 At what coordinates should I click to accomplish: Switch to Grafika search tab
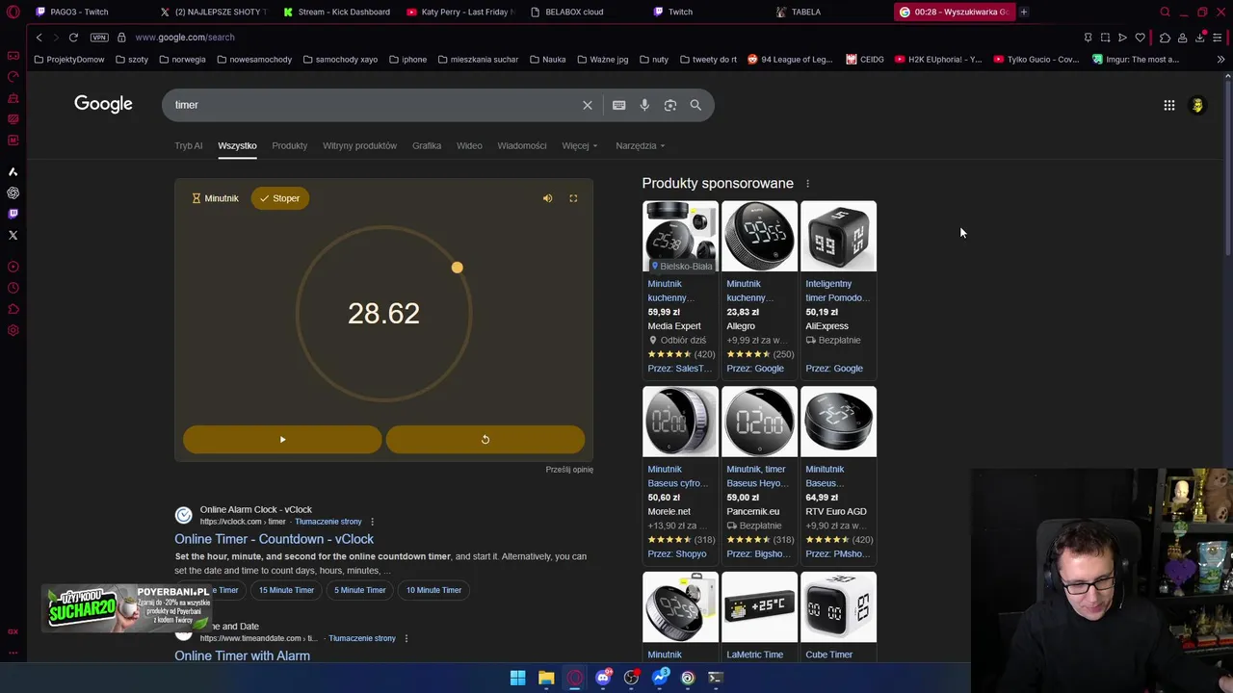(427, 145)
